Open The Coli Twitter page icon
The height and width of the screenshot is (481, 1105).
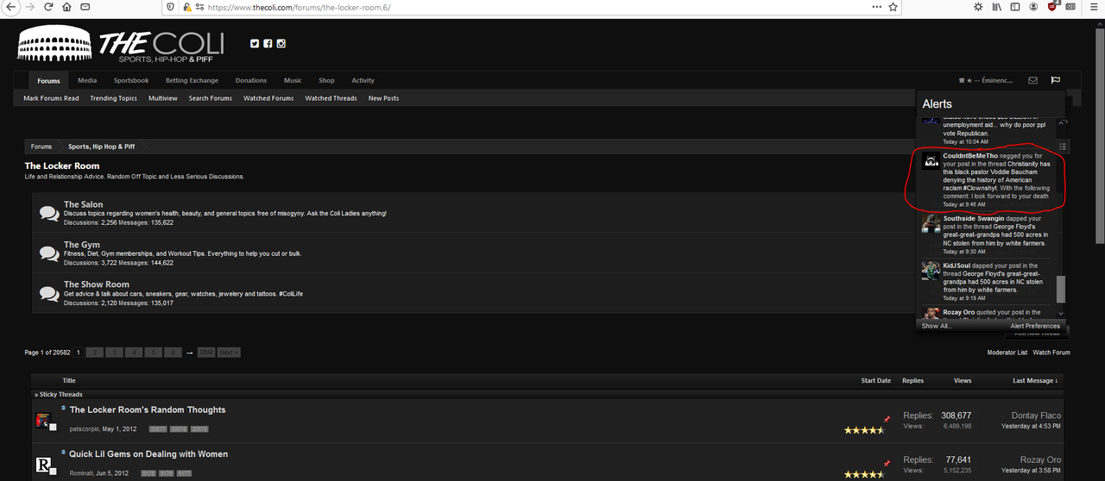[x=255, y=43]
